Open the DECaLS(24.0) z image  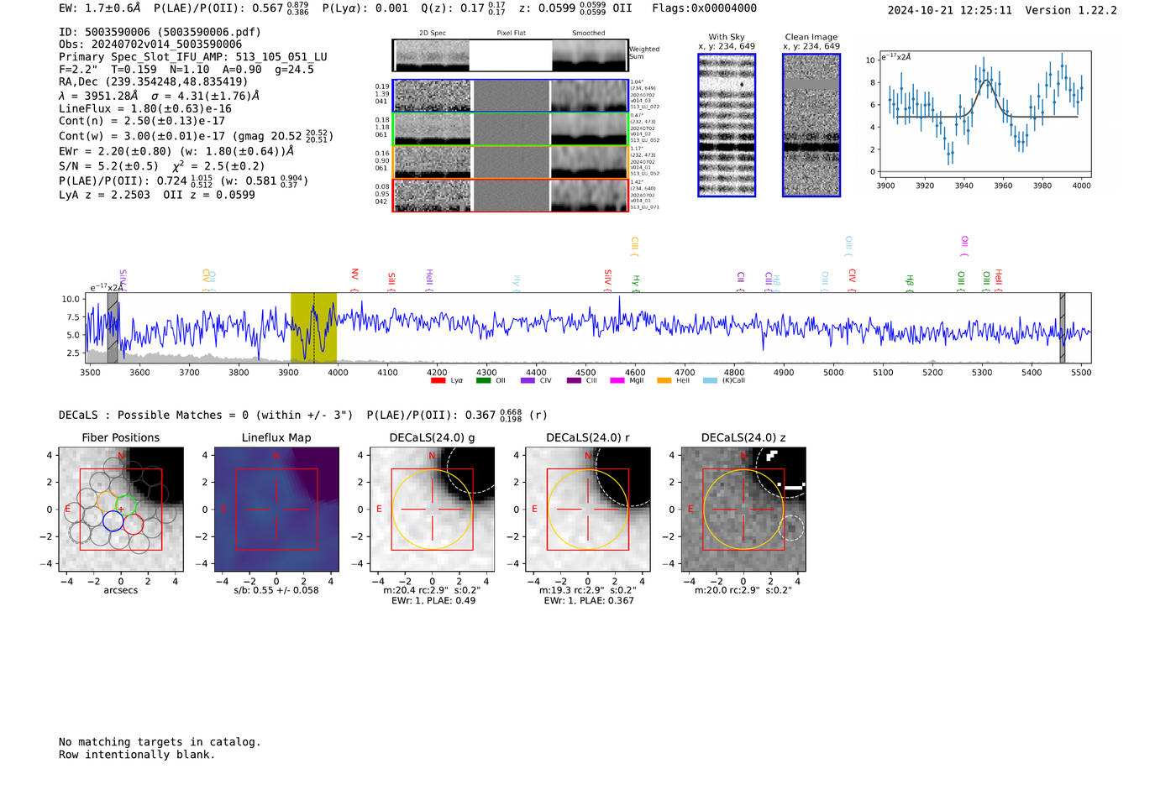coord(743,510)
